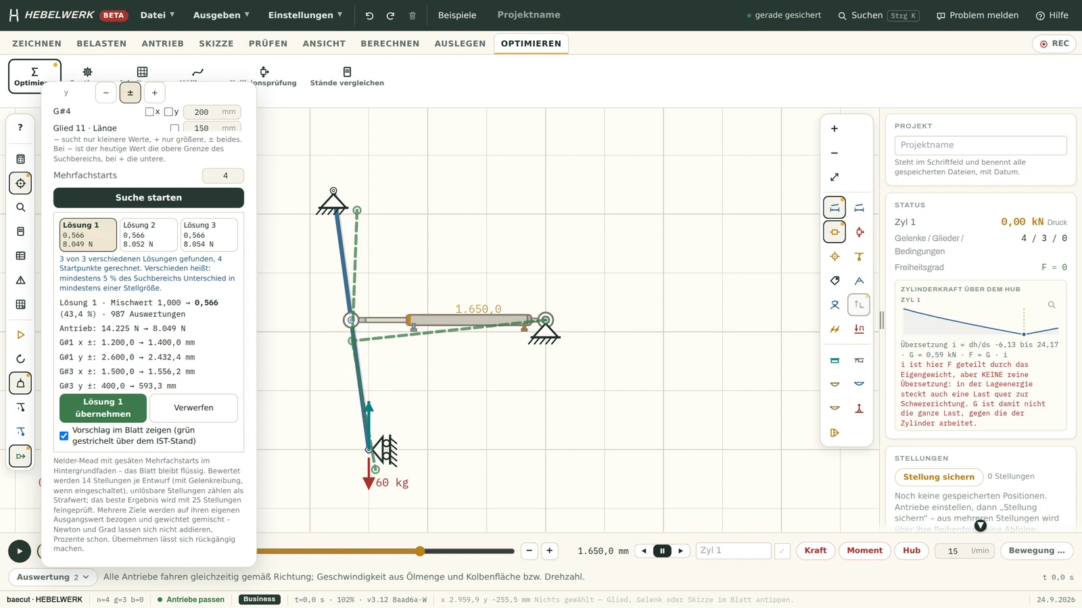This screenshot has height=608, width=1082.
Task: Fit view with the diagonal arrows icon
Action: tap(834, 177)
